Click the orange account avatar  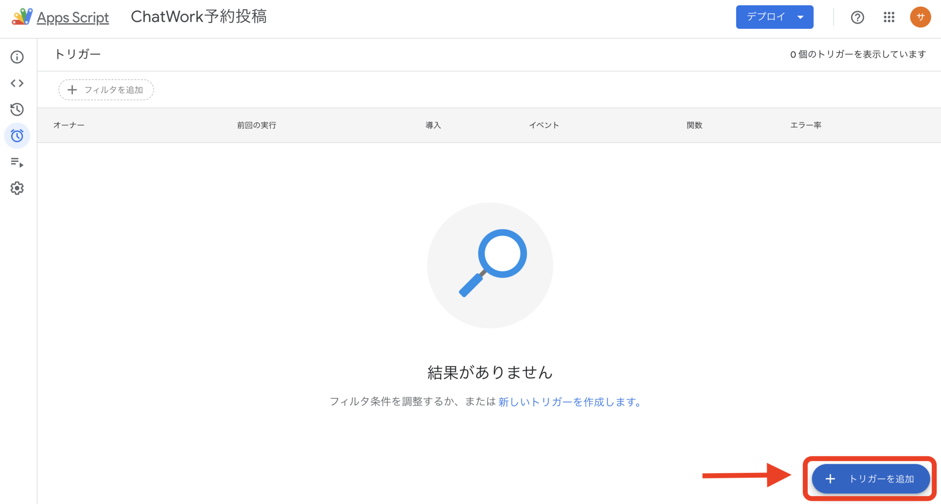click(x=920, y=17)
